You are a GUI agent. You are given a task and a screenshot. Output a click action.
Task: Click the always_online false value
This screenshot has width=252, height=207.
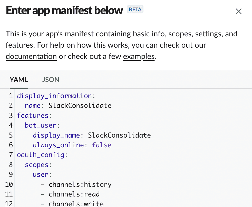(102, 145)
